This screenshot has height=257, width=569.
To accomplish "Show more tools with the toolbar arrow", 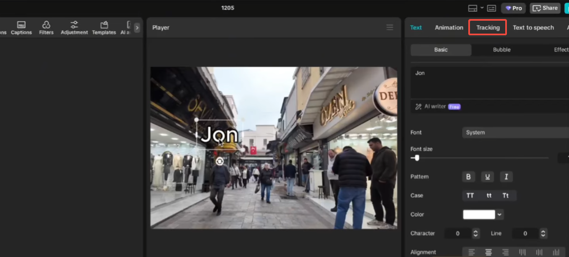I will 137,27.
